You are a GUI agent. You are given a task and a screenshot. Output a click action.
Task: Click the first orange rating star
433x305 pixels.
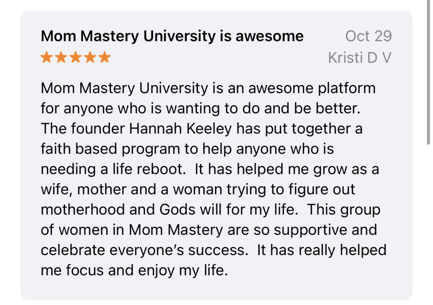click(x=47, y=58)
